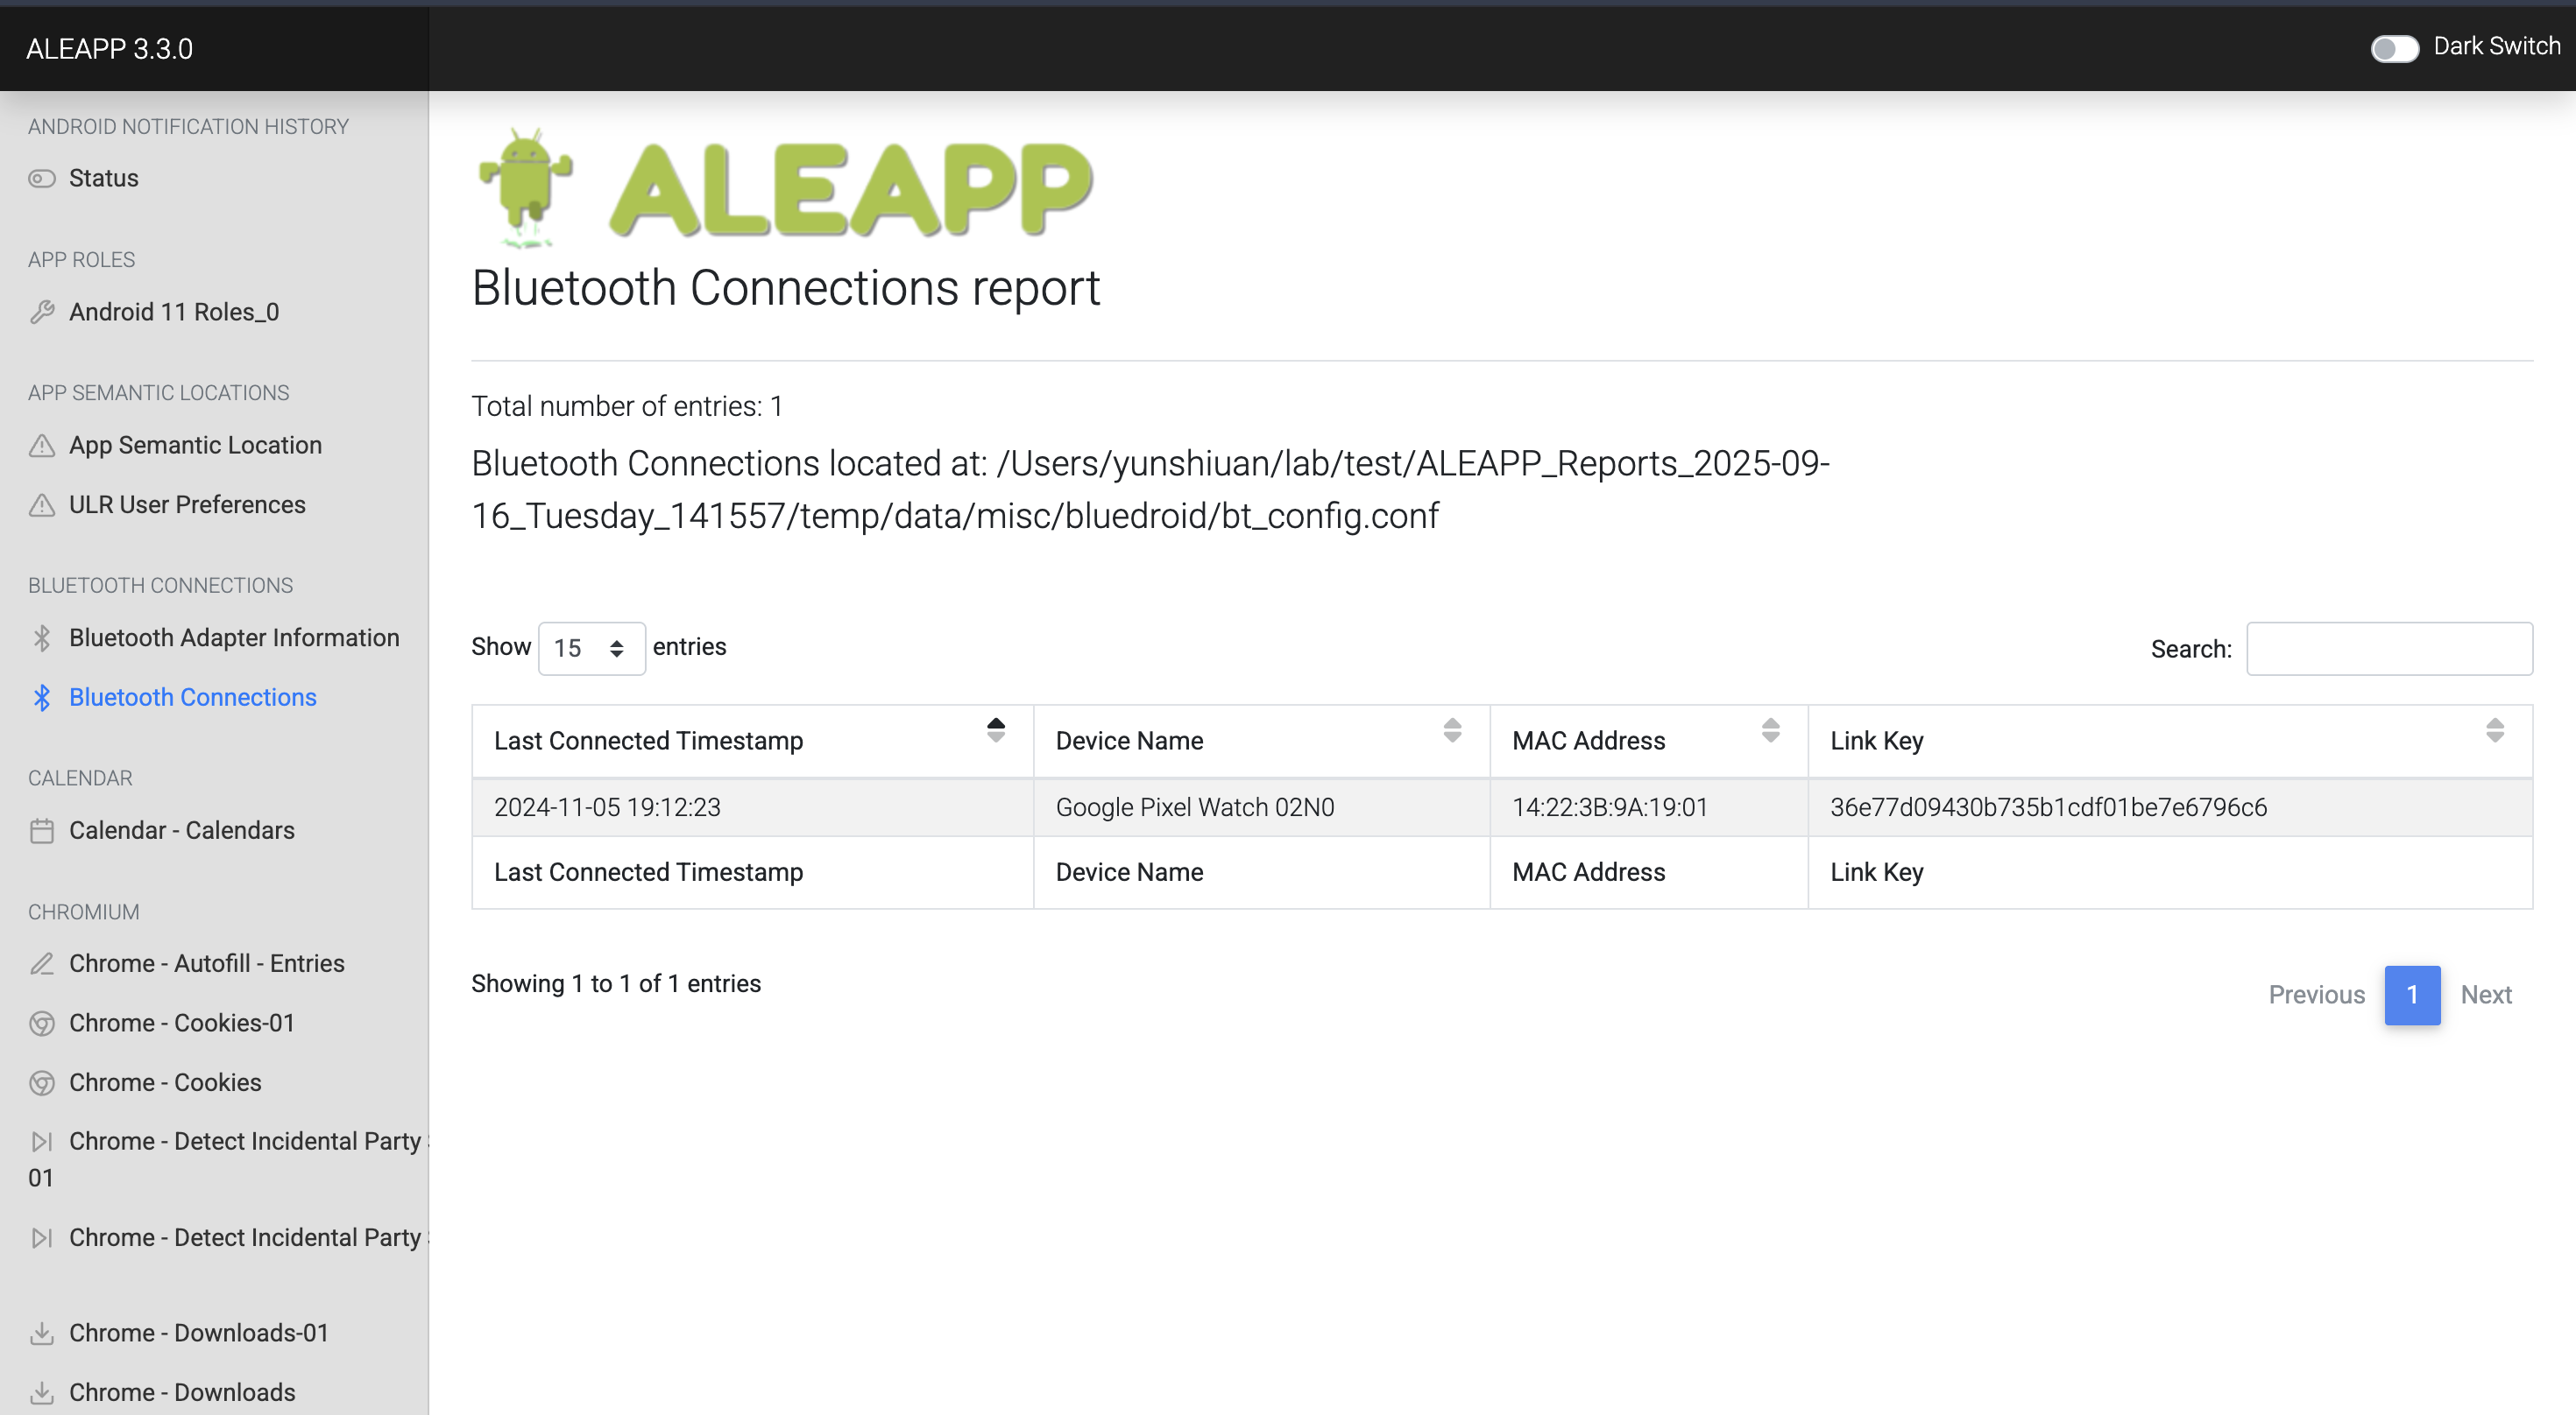Click footer Last Connected Timestamp label
Screen dimensions: 2576x1415
point(648,872)
